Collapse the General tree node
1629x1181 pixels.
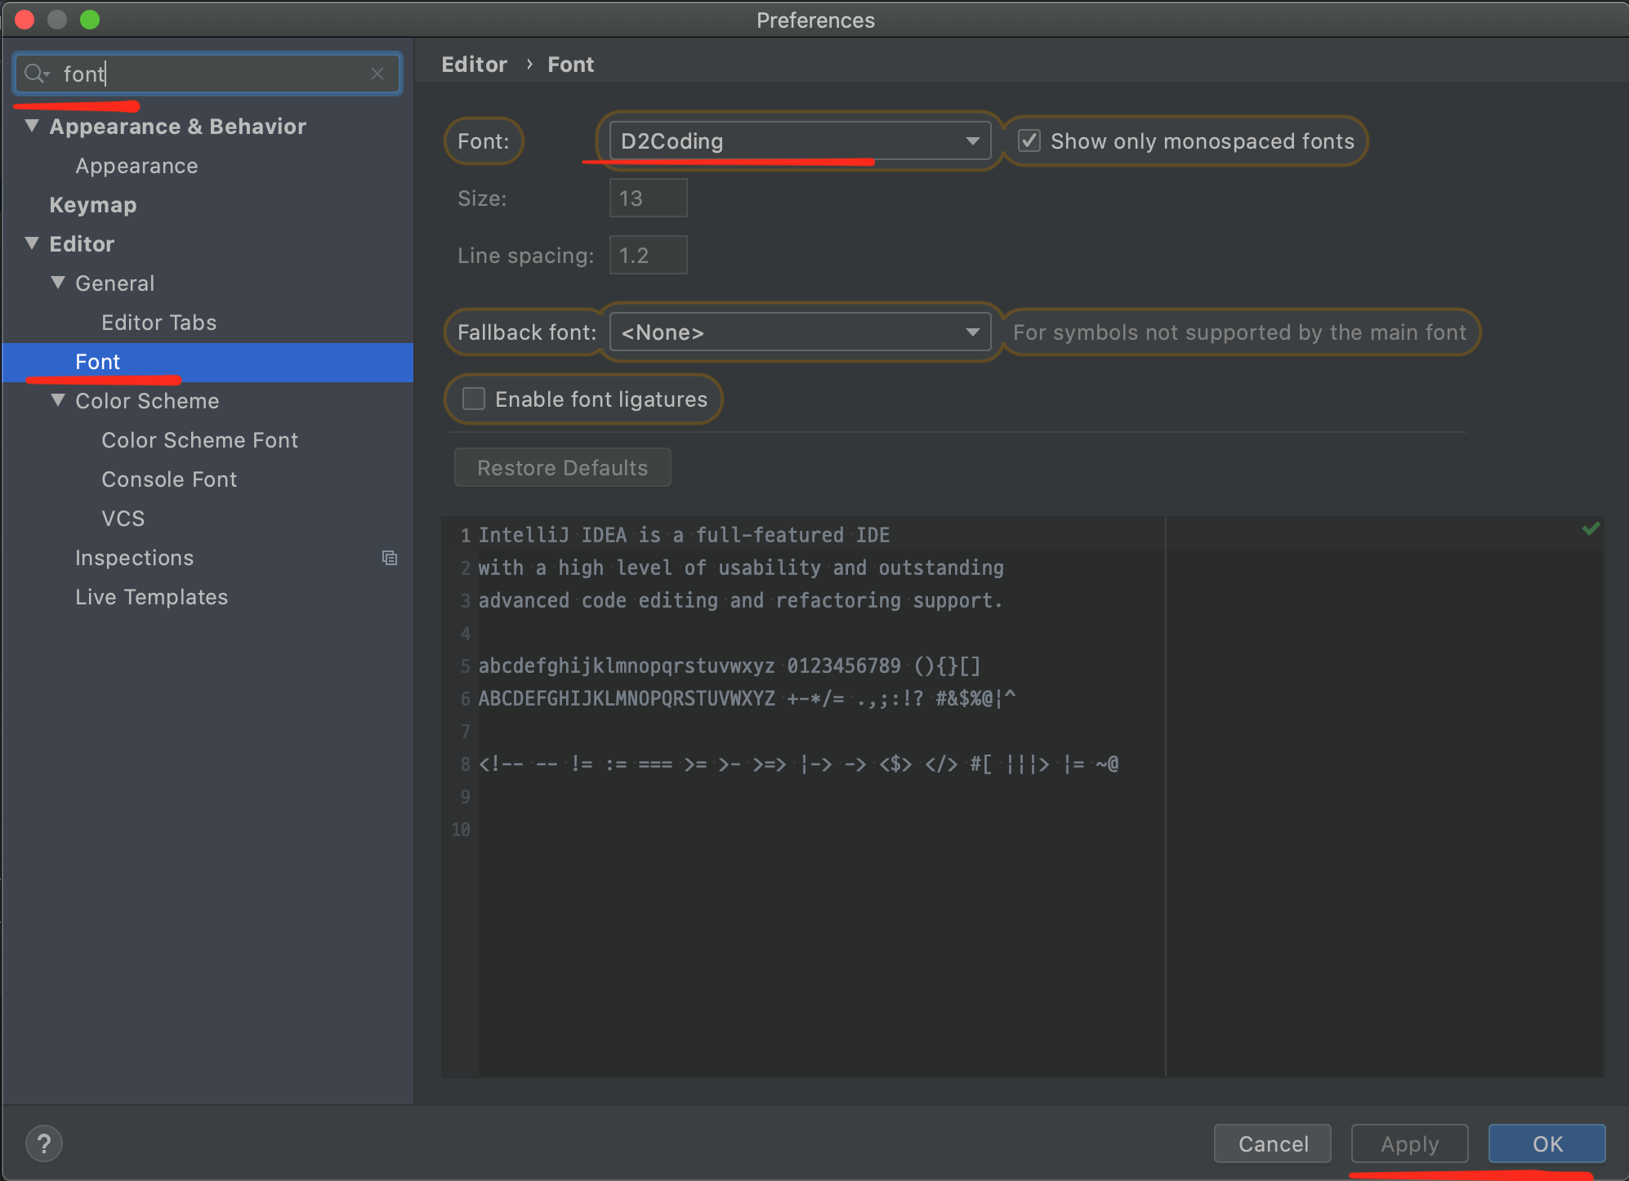click(x=58, y=283)
